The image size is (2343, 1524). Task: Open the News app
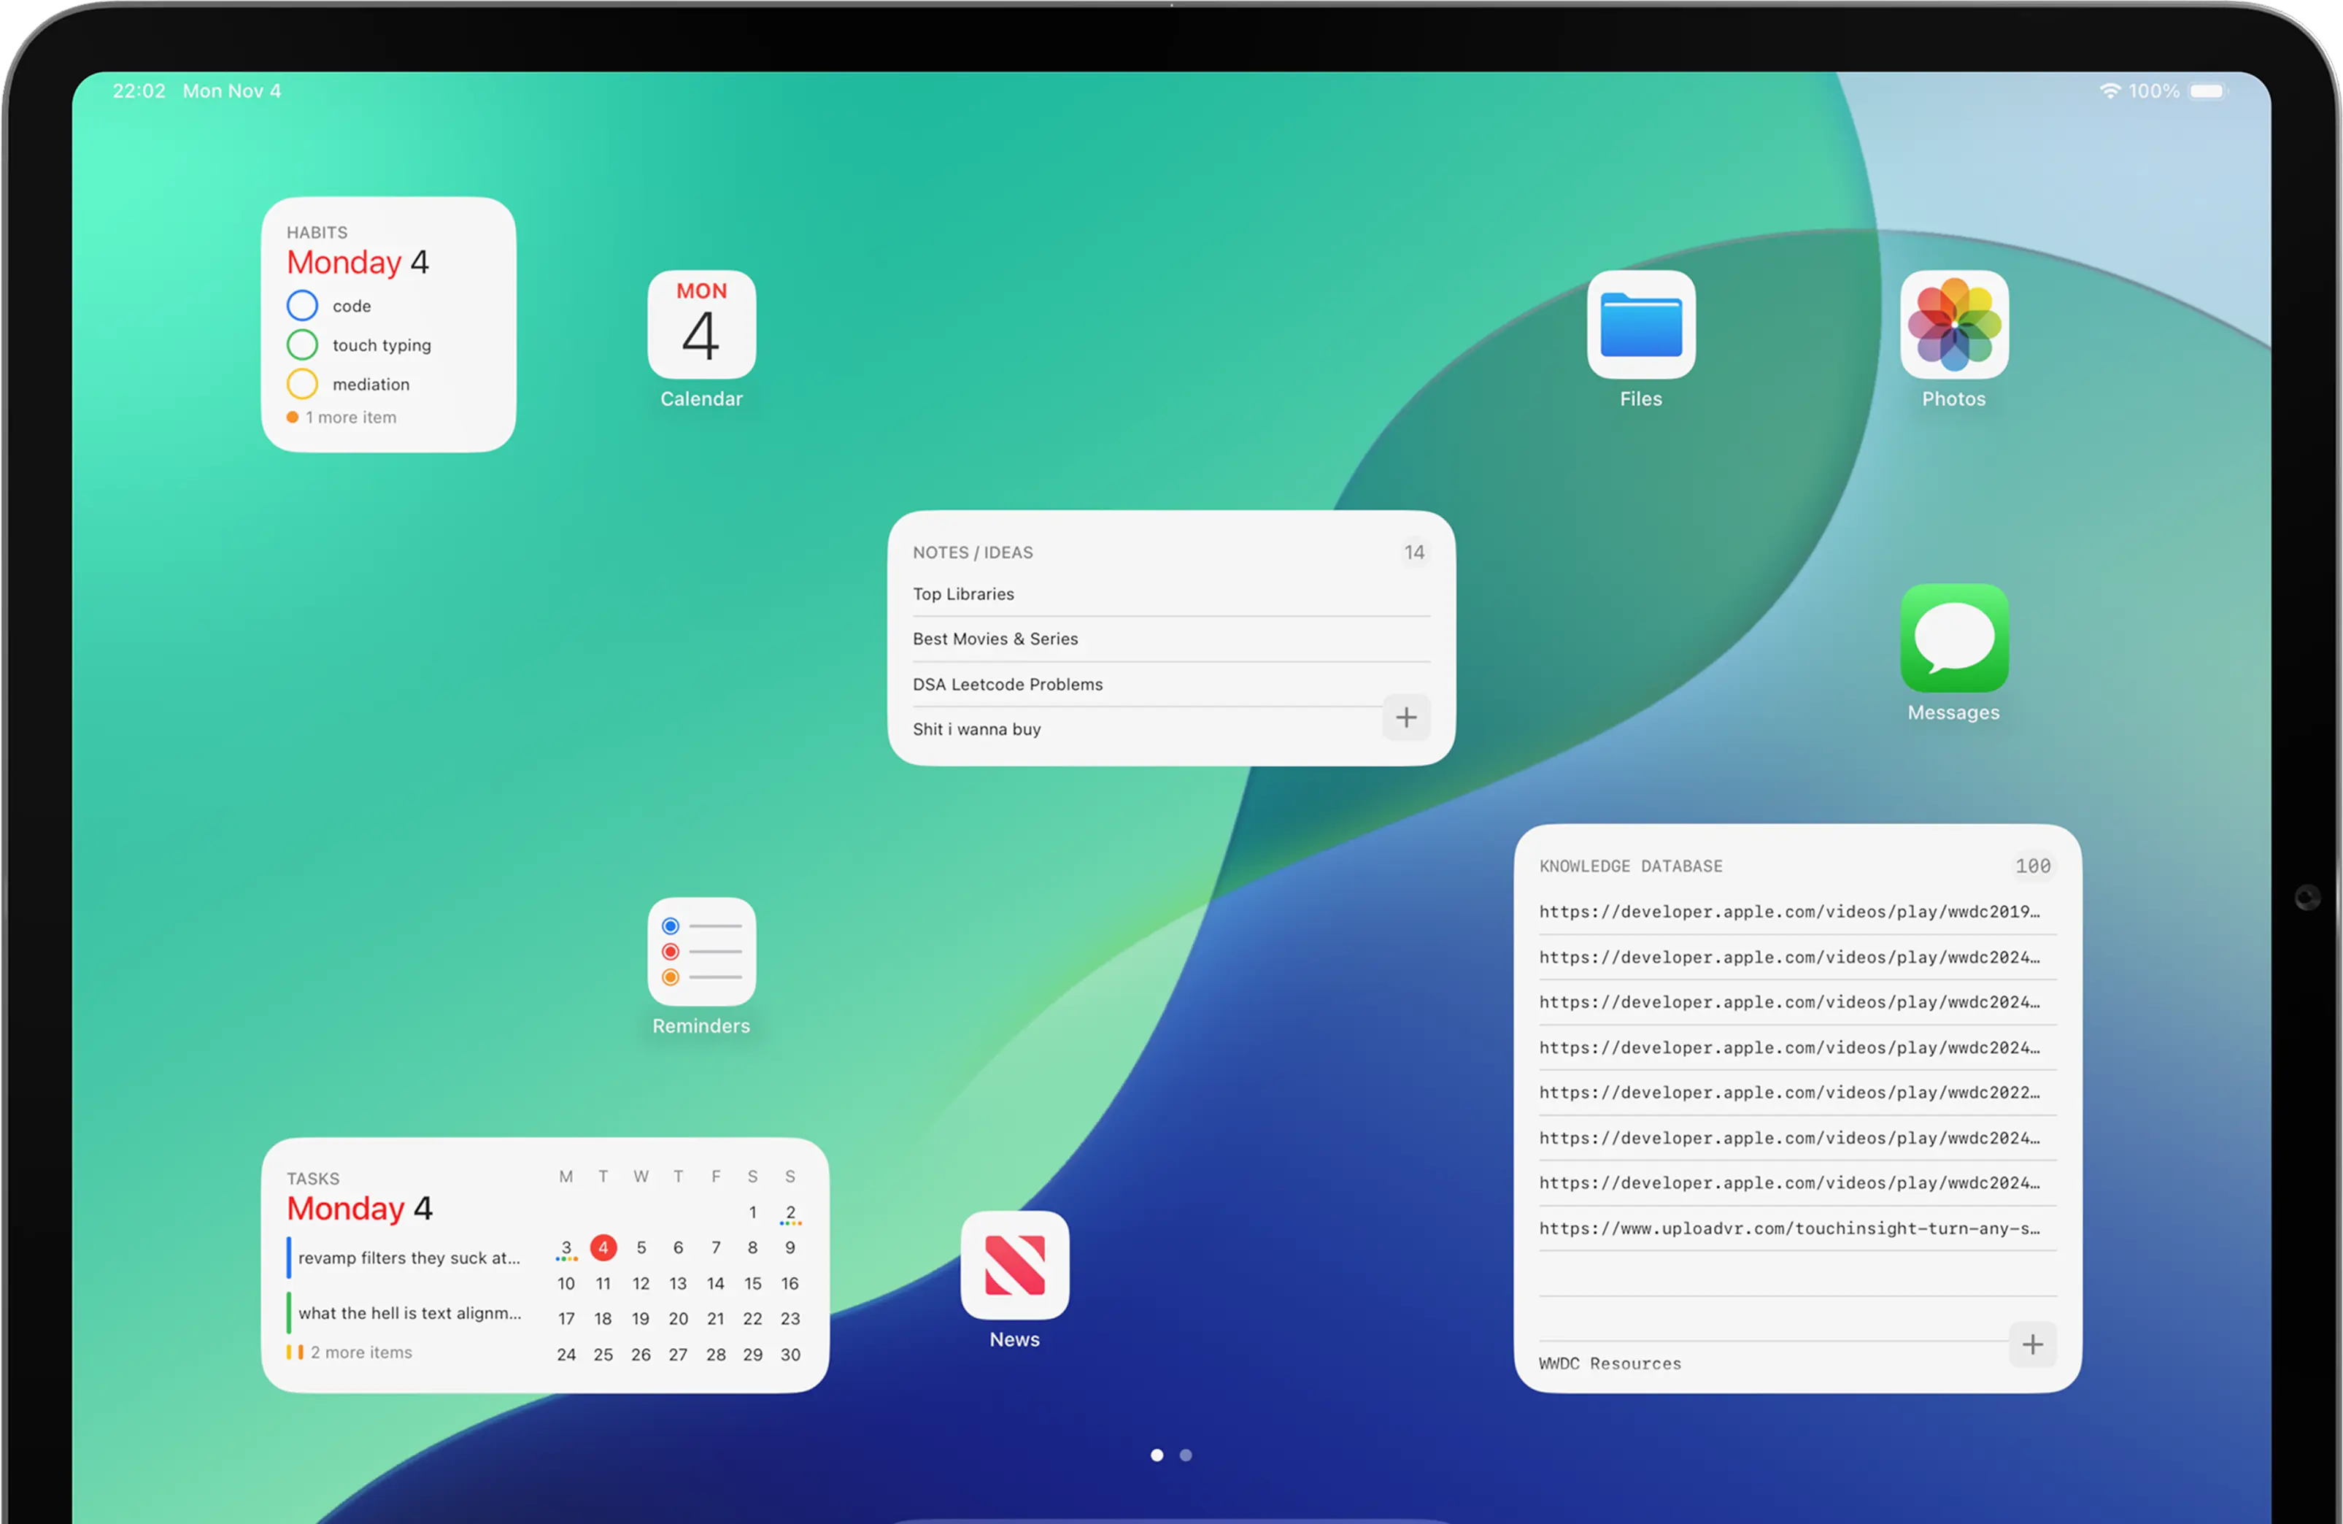click(x=1014, y=1265)
